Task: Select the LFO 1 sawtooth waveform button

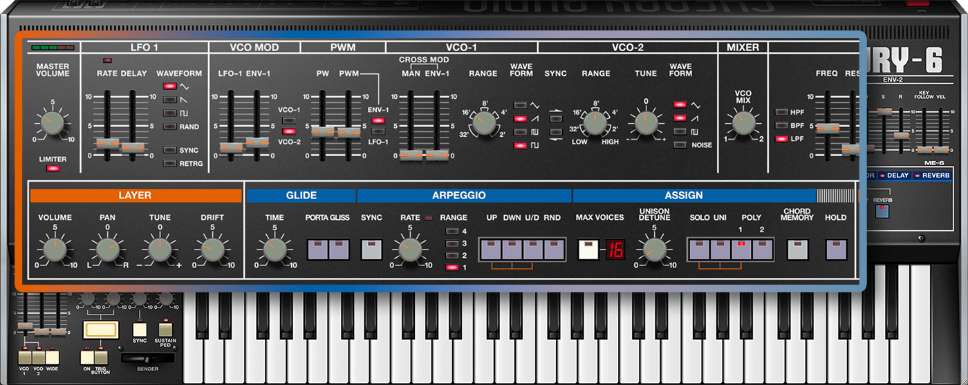Action: (170, 100)
